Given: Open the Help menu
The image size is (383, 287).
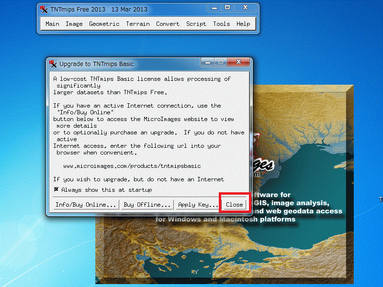Looking at the screenshot, I should click(x=243, y=24).
